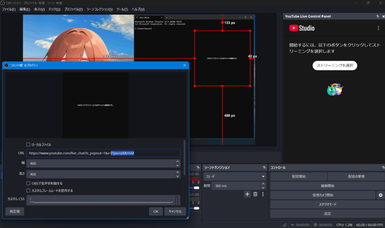Viewport: 385px width, 228px height.
Task: Toggle カスタムフレームレートを使用する checkbox
Action: pyautogui.click(x=28, y=190)
